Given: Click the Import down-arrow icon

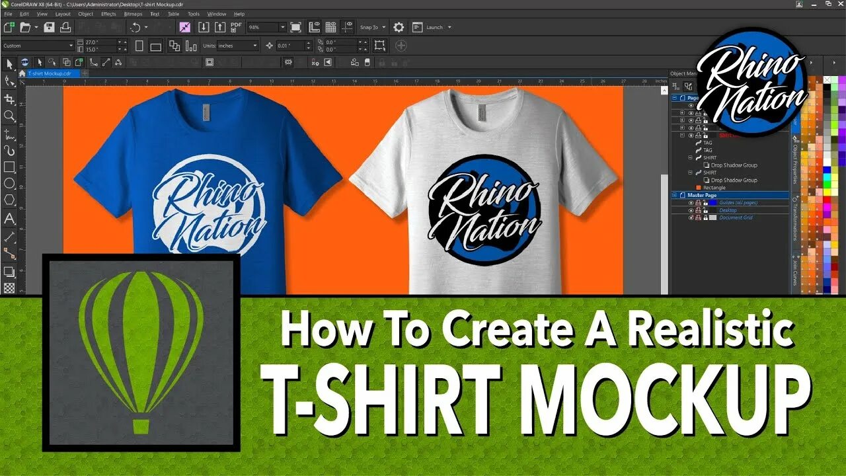Looking at the screenshot, I should (x=204, y=27).
